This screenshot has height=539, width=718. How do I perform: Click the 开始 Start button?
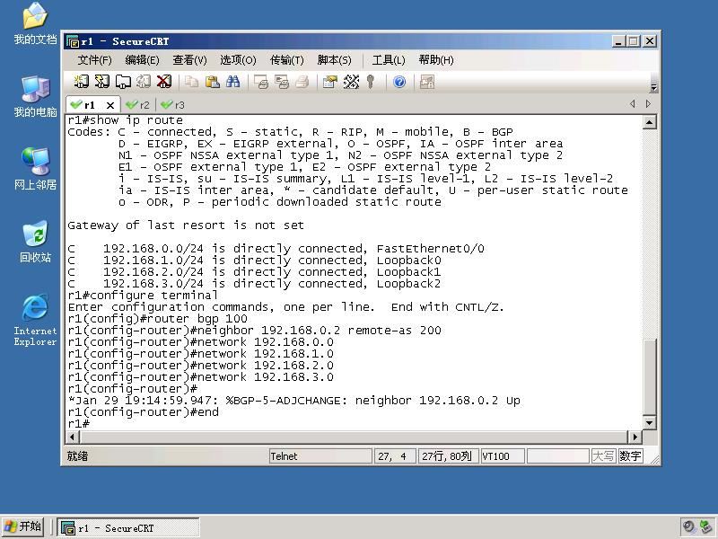pos(23,526)
